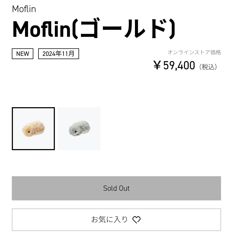
Task: Click the black border of the selected thumbnail
Action: coord(13,129)
